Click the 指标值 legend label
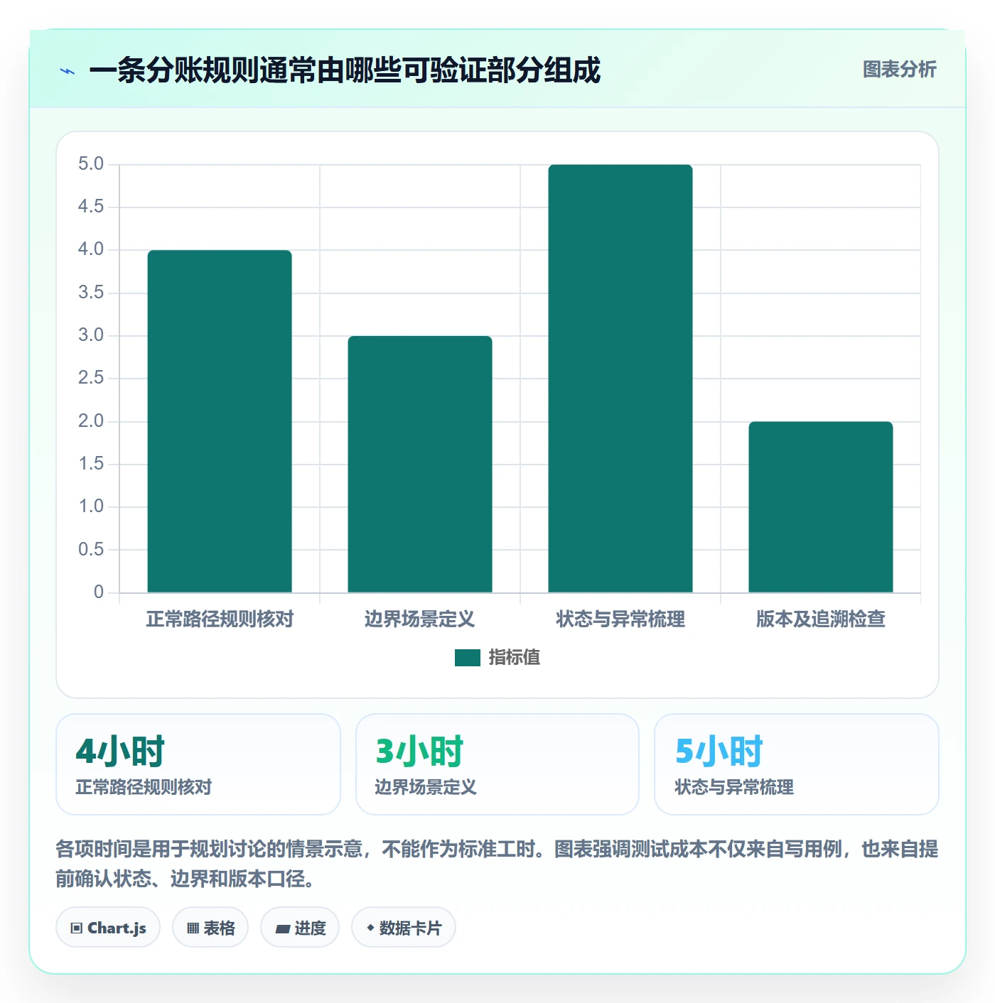Viewport: 995px width, 1003px height. pos(515,658)
